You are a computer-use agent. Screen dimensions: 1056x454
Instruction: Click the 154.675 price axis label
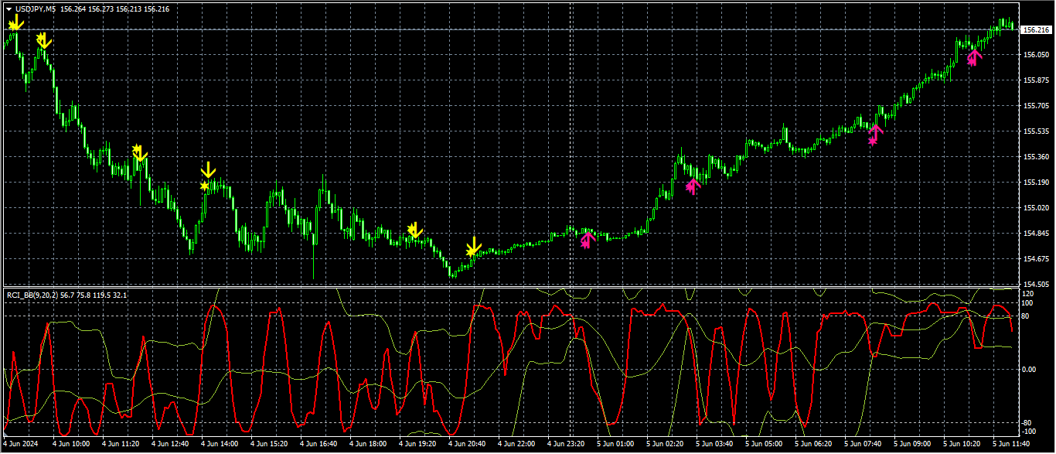coord(1035,259)
